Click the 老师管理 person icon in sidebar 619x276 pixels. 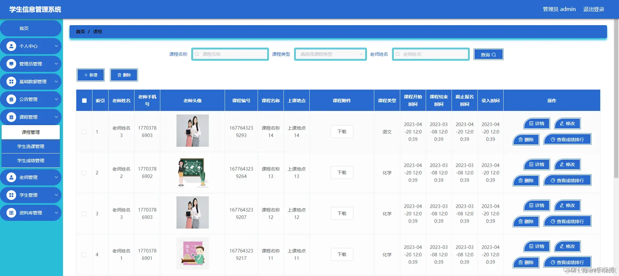[x=11, y=177]
